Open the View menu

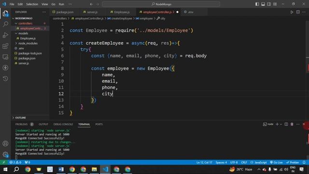pyautogui.click(x=45, y=4)
